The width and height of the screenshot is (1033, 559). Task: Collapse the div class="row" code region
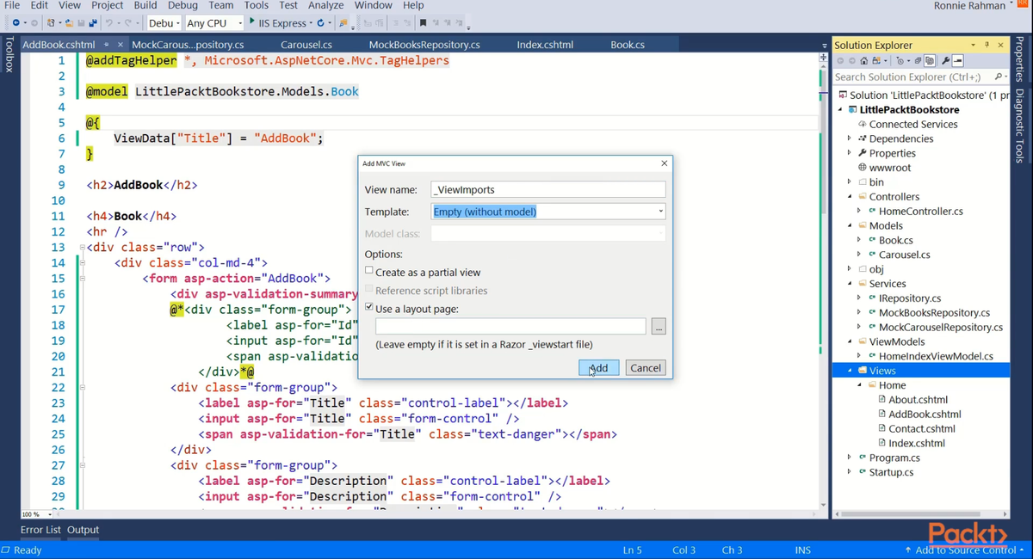click(82, 248)
